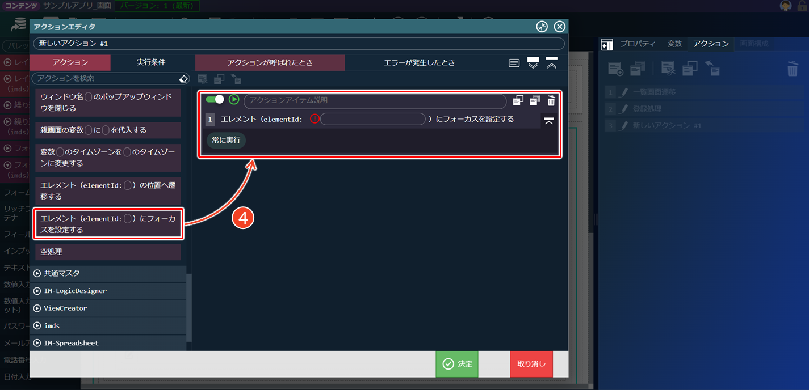
Task: Collapse all action items with up chevron
Action: [551, 62]
